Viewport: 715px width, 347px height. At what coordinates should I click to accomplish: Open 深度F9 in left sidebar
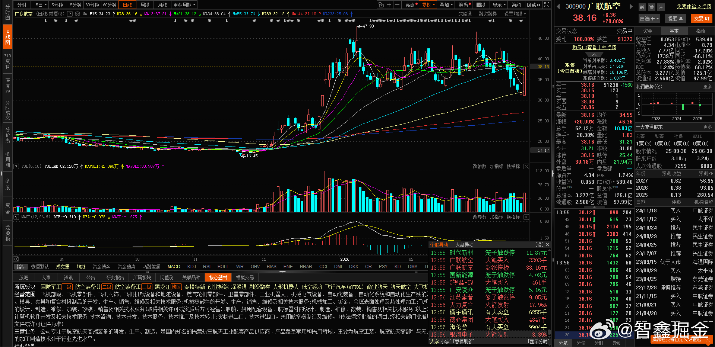click(x=7, y=86)
